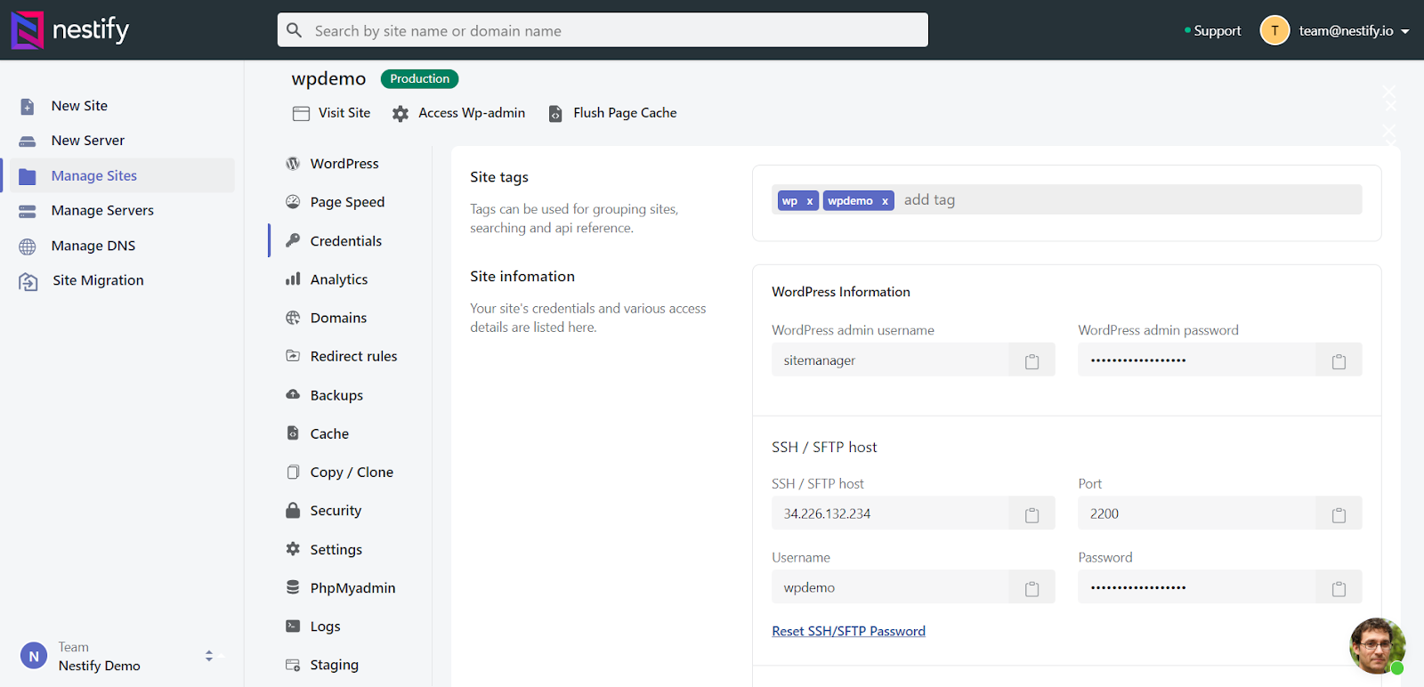The width and height of the screenshot is (1424, 687).
Task: Open the support chat avatar
Action: pyautogui.click(x=1378, y=646)
